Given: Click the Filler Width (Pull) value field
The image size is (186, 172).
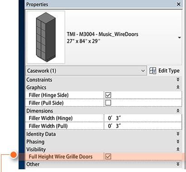Looking at the screenshot, I should 143,126.
